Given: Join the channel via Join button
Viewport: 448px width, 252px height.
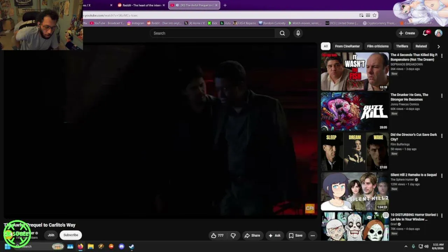Looking at the screenshot, I should click(x=51, y=235).
